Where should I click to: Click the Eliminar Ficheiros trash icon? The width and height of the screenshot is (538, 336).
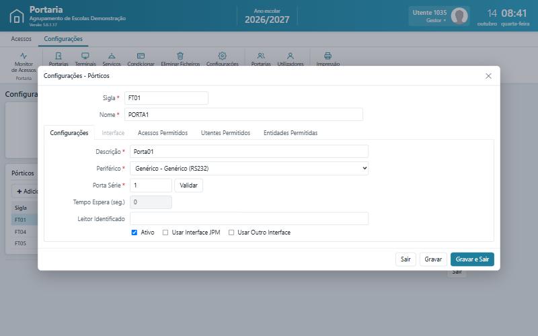[180, 56]
